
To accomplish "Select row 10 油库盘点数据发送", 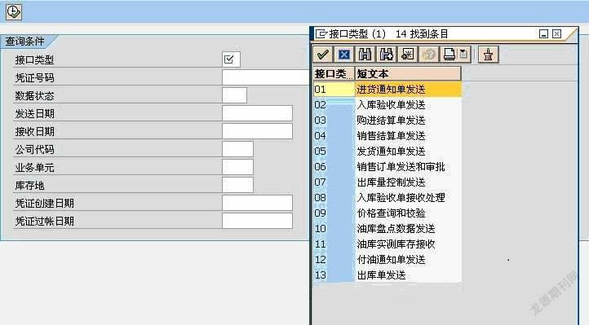I will [x=387, y=229].
